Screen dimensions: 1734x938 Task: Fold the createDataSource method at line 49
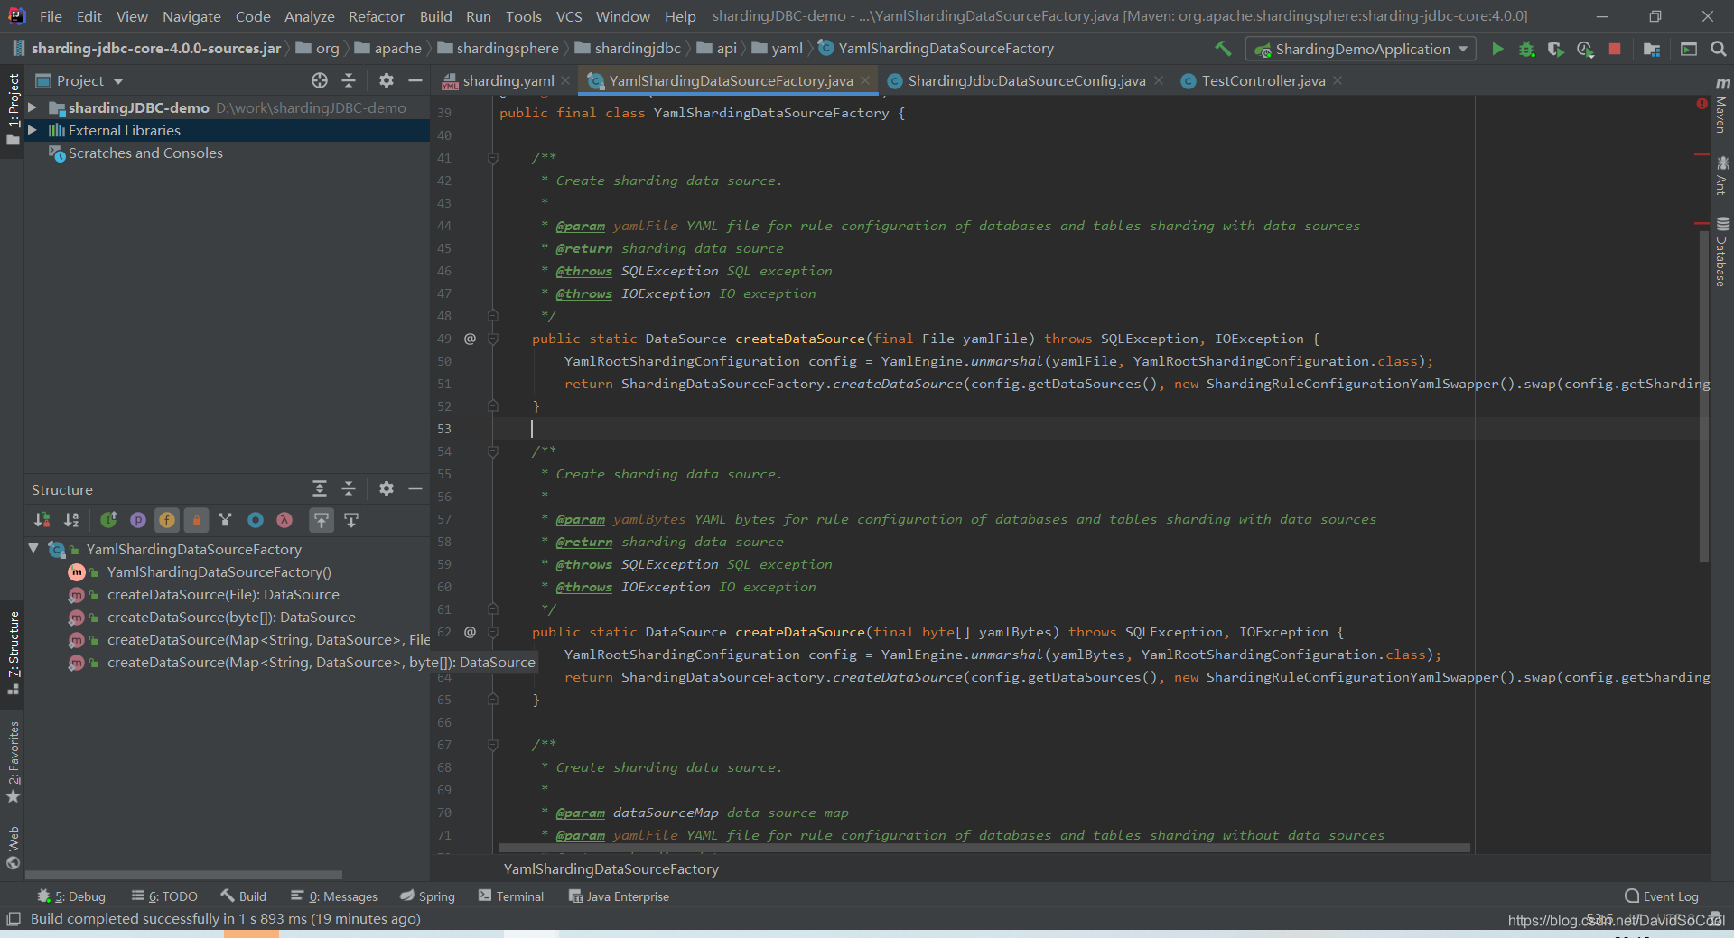pyautogui.click(x=493, y=339)
